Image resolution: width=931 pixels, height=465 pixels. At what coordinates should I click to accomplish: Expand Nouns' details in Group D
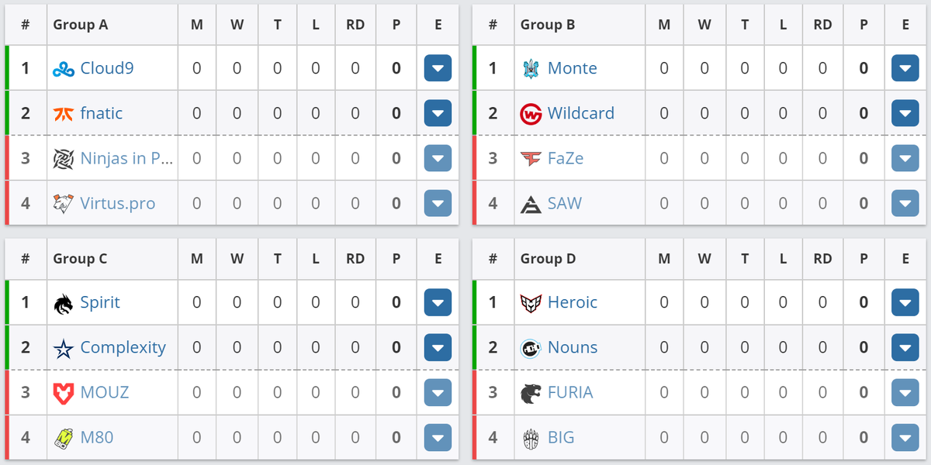tap(905, 347)
